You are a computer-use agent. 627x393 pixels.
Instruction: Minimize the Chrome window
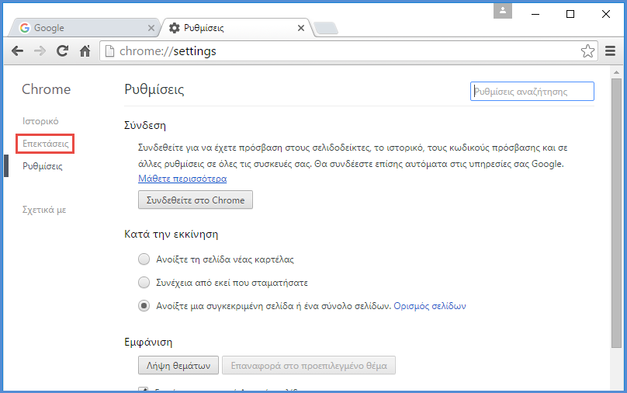click(x=535, y=14)
